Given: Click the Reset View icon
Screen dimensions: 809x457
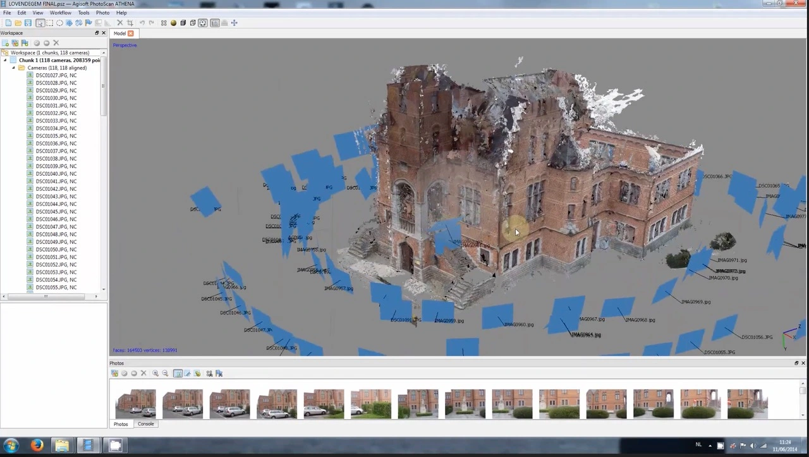Looking at the screenshot, I should 234,23.
